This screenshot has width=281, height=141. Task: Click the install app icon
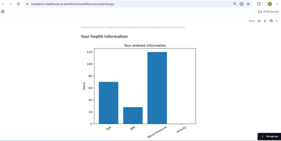click(x=242, y=4)
